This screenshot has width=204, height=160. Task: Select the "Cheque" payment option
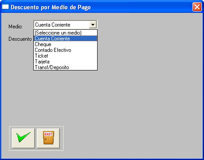click(65, 44)
